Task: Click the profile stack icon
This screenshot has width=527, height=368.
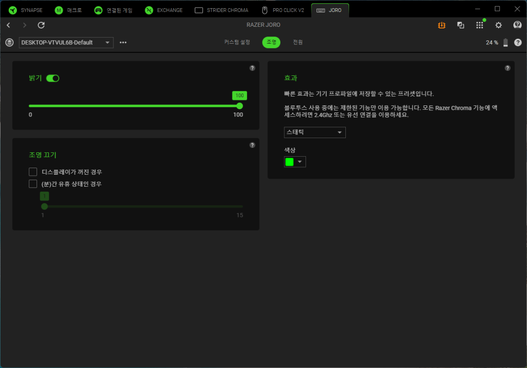Action: click(9, 43)
